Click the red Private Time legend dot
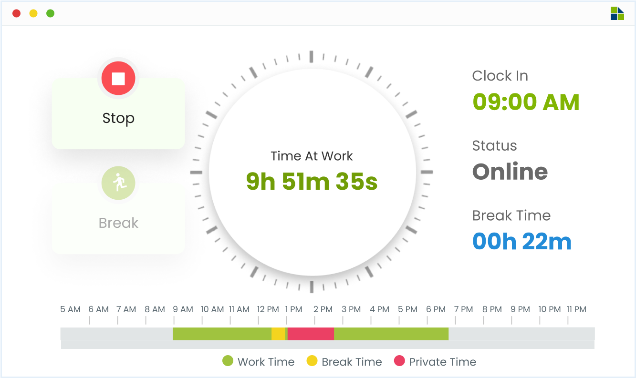This screenshot has width=636, height=378. pyautogui.click(x=399, y=361)
